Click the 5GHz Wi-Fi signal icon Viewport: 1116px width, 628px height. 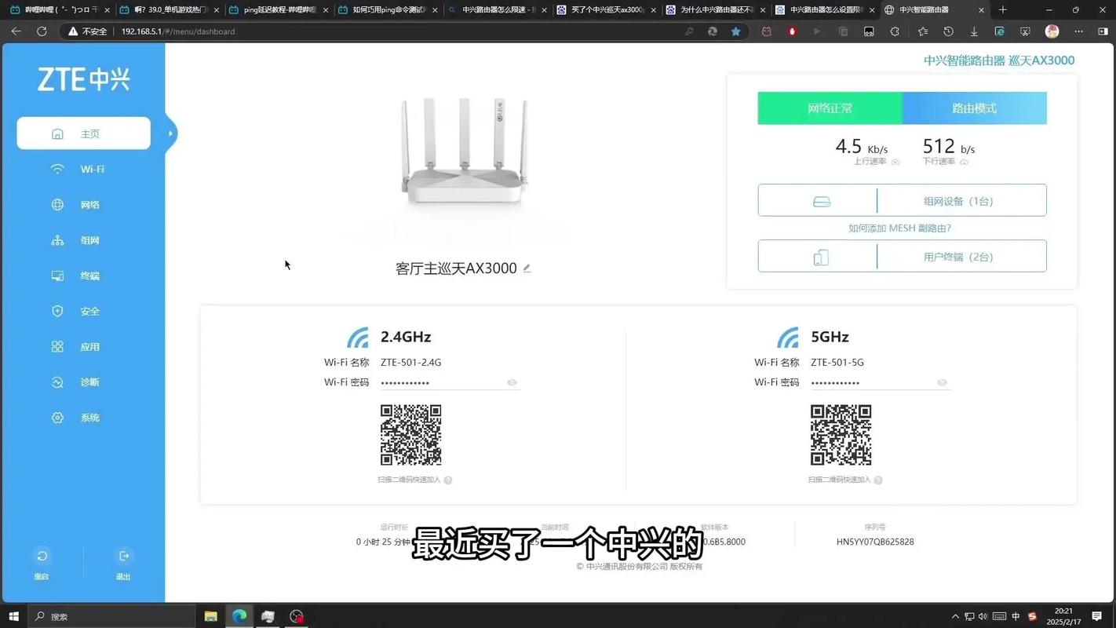(788, 338)
